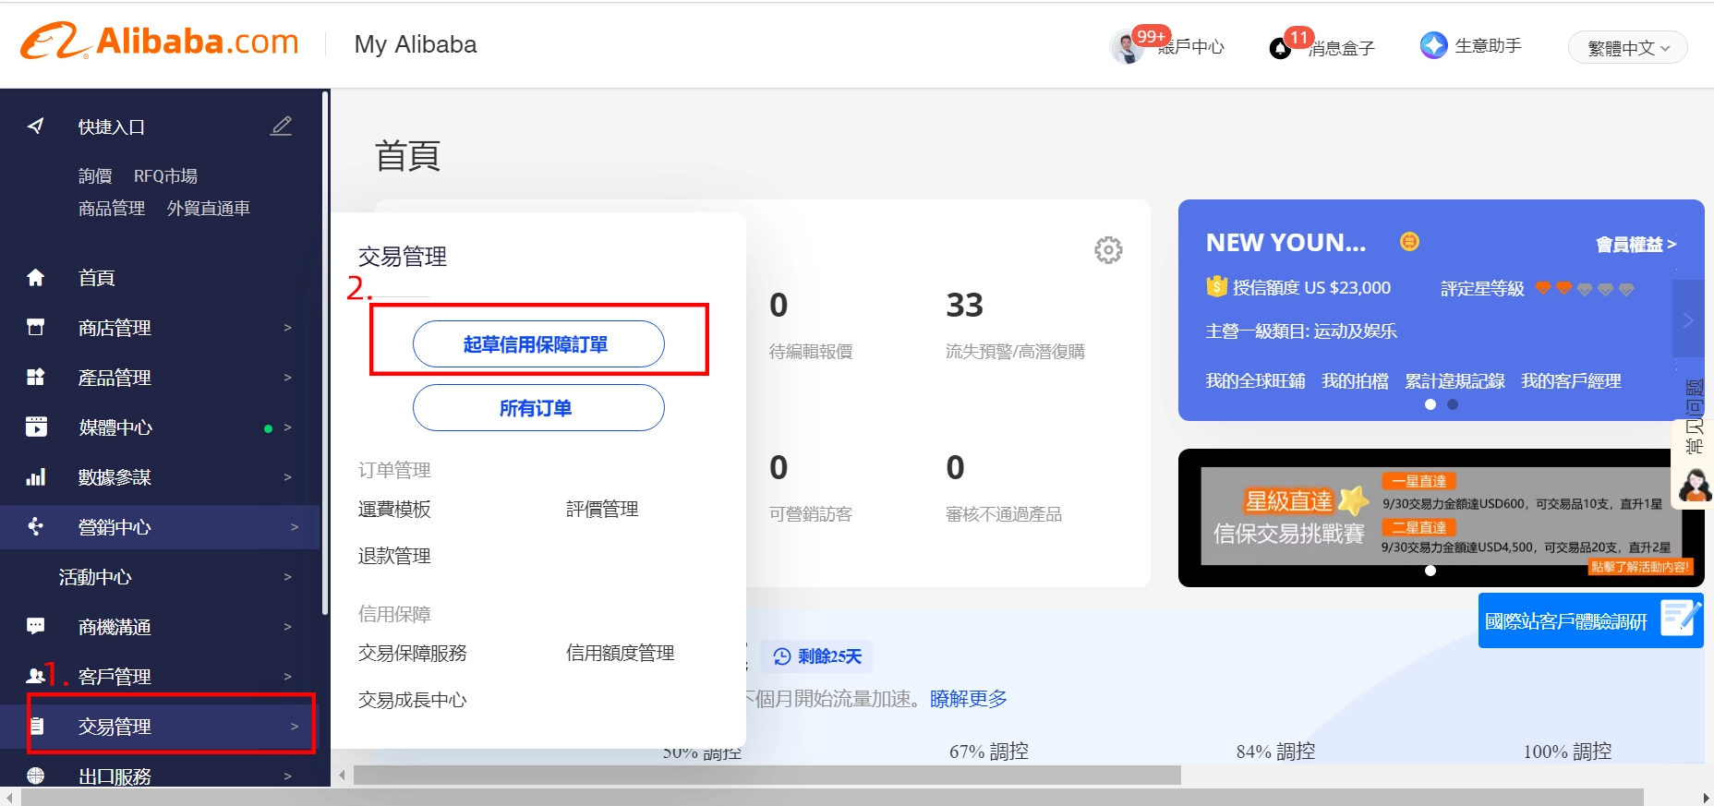Open 我的客戶經理 link
This screenshot has width=1714, height=806.
pos(1571,380)
